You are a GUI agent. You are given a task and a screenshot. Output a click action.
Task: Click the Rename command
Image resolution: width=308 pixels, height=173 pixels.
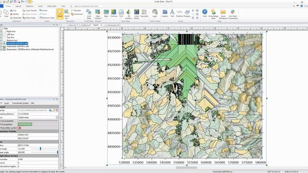[76, 11]
